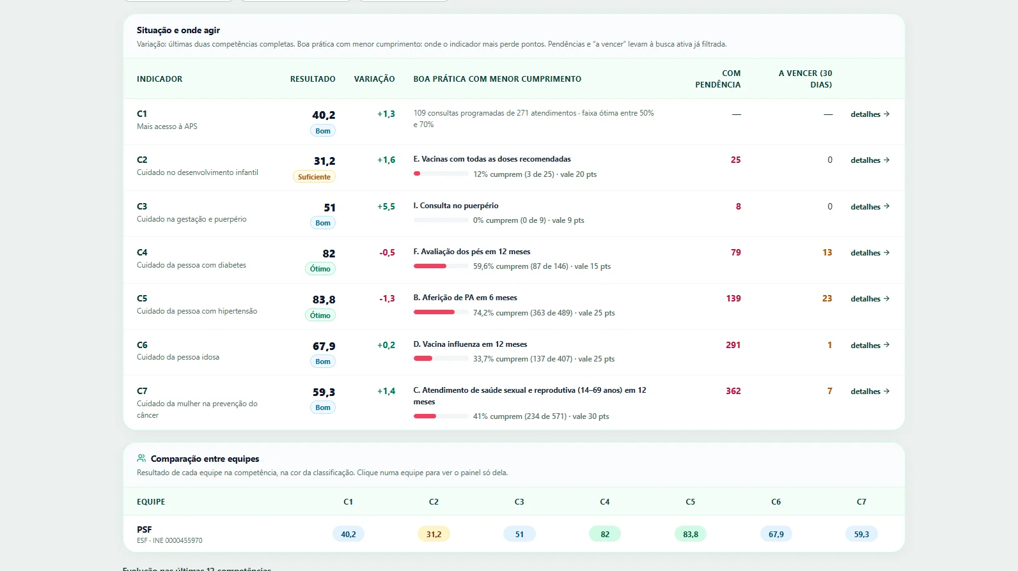Click pending count 362 in C7 row
1018x571 pixels.
733,391
